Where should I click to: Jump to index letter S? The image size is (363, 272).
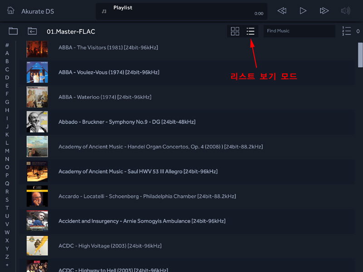tap(7, 200)
